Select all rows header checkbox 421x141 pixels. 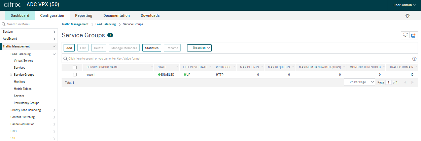75,67
